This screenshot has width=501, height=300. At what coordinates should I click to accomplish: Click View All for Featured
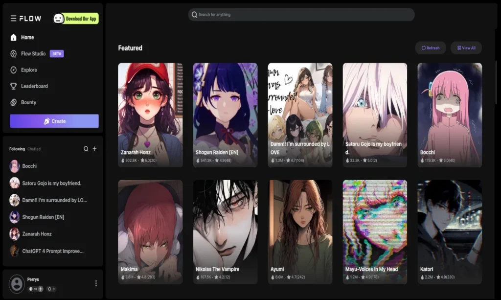point(466,48)
